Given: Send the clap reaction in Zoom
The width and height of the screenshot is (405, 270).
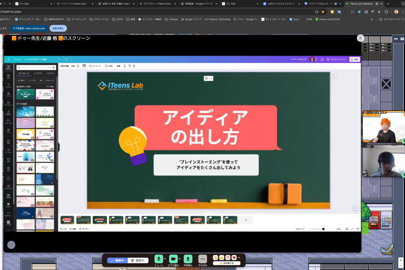Looking at the screenshot, I should 216,258.
